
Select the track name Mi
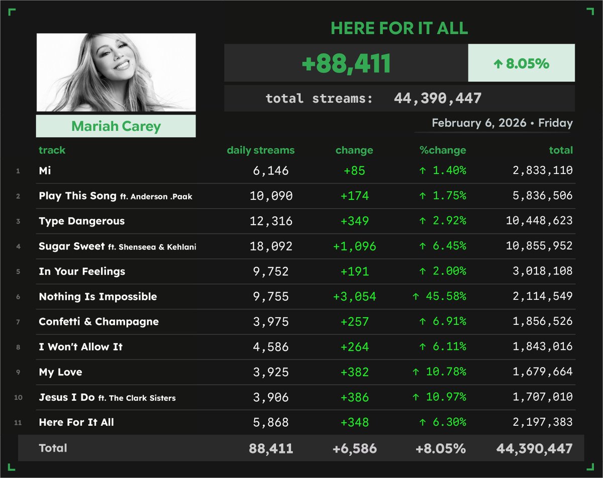pyautogui.click(x=45, y=171)
